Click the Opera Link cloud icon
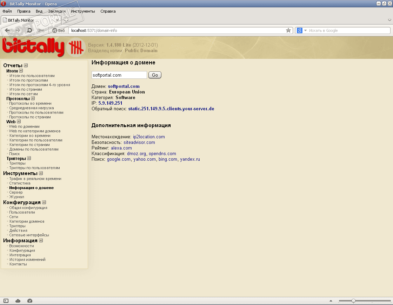The width and height of the screenshot is (393, 305). point(18,301)
